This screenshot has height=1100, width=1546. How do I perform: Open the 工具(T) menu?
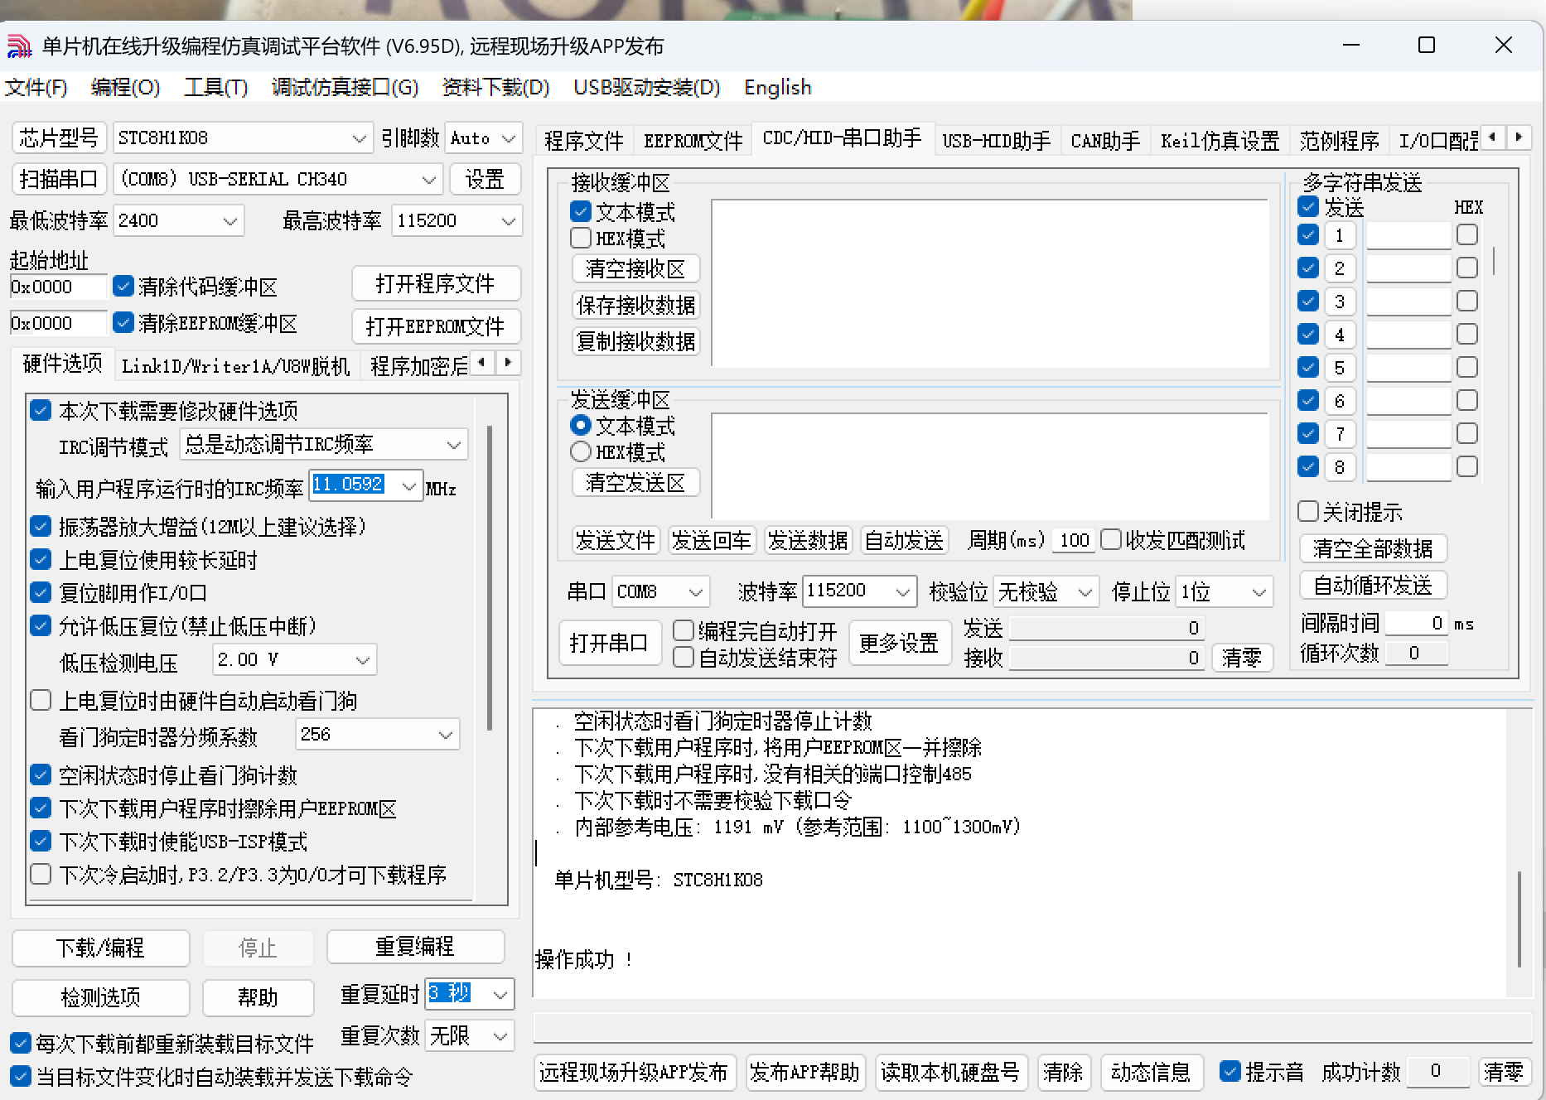point(215,87)
